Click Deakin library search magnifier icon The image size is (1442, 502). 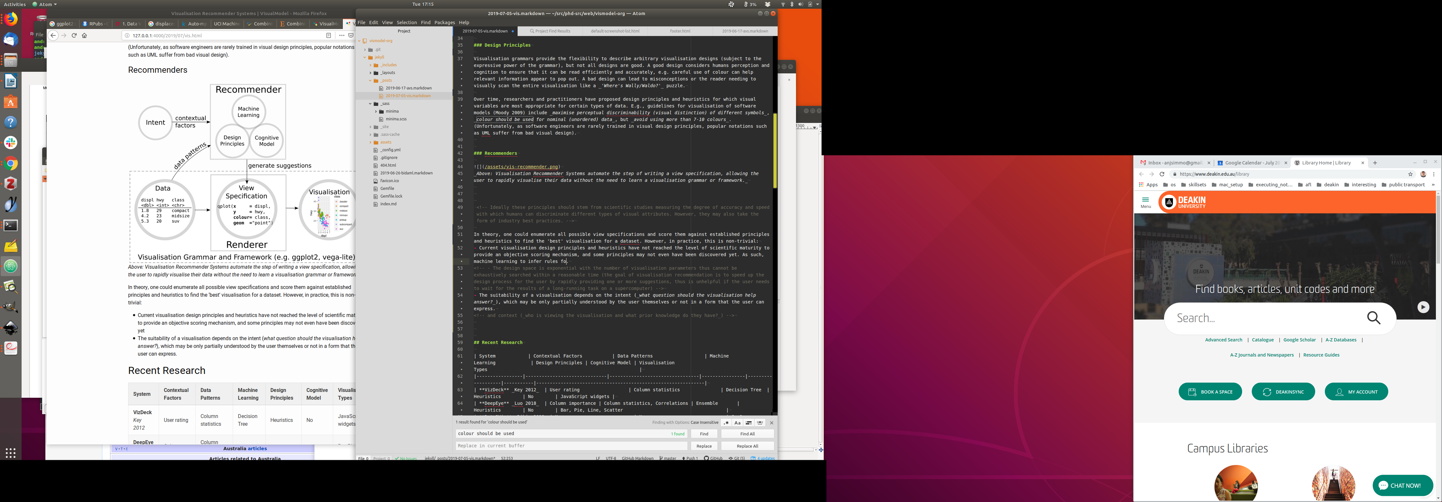1374,318
